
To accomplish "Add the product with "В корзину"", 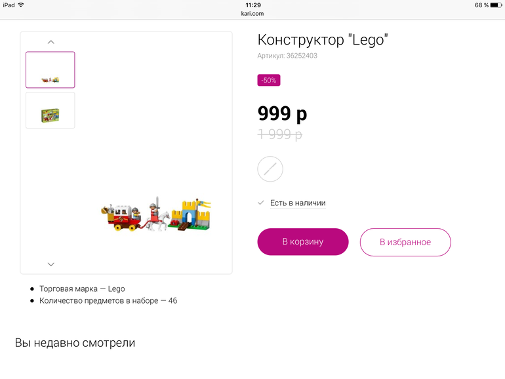I will click(x=302, y=242).
